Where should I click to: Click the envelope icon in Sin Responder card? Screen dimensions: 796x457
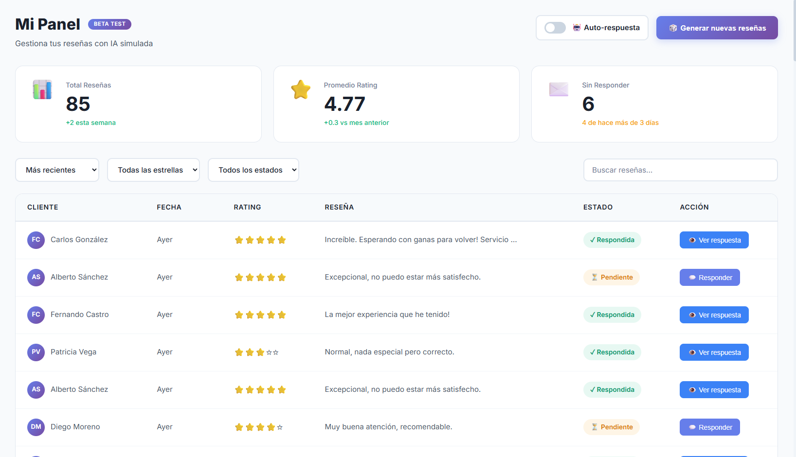pyautogui.click(x=559, y=89)
